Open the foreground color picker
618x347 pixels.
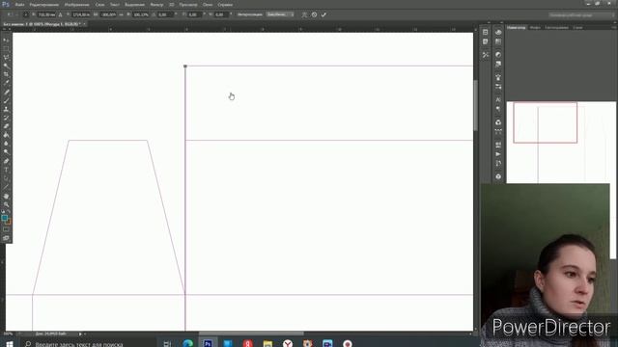pyautogui.click(x=4, y=218)
